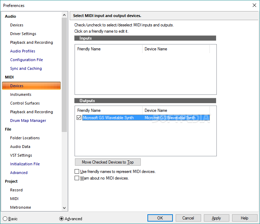Apply the preference changes
Screen dimensions: 260x224
pos(216,218)
